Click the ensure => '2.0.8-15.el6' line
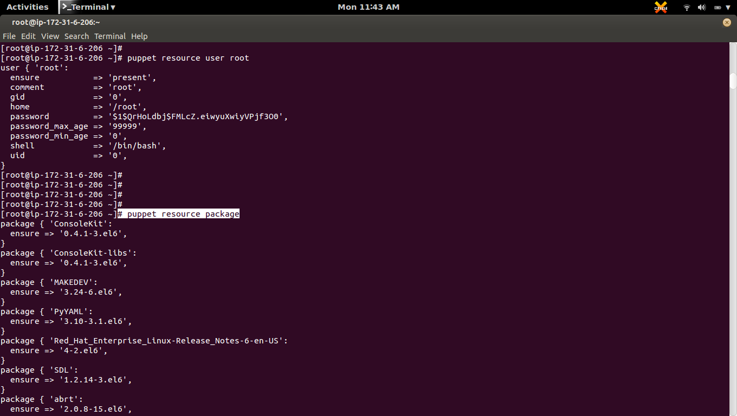737x416 pixels. pos(71,409)
